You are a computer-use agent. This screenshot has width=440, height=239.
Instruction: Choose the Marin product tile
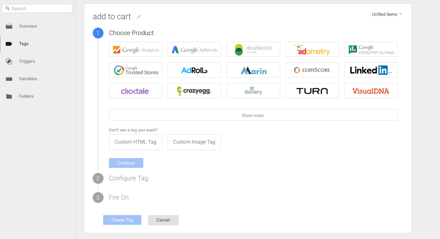coord(253,70)
